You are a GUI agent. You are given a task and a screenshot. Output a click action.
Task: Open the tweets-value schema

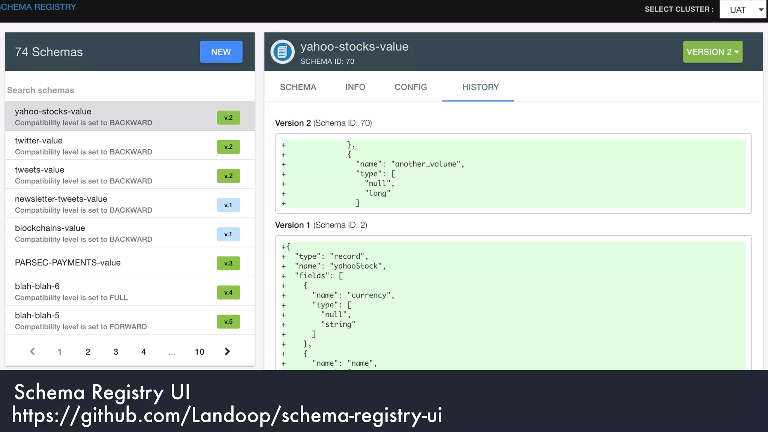click(130, 175)
